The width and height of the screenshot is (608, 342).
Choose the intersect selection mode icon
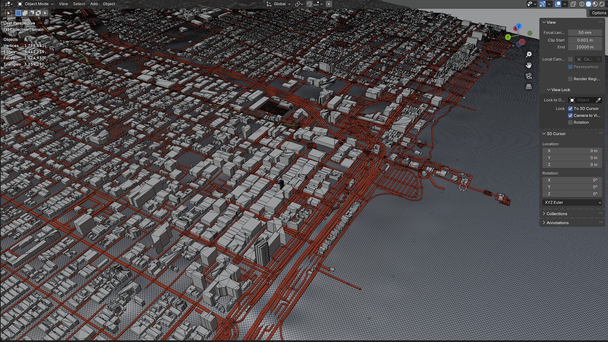click(45, 13)
